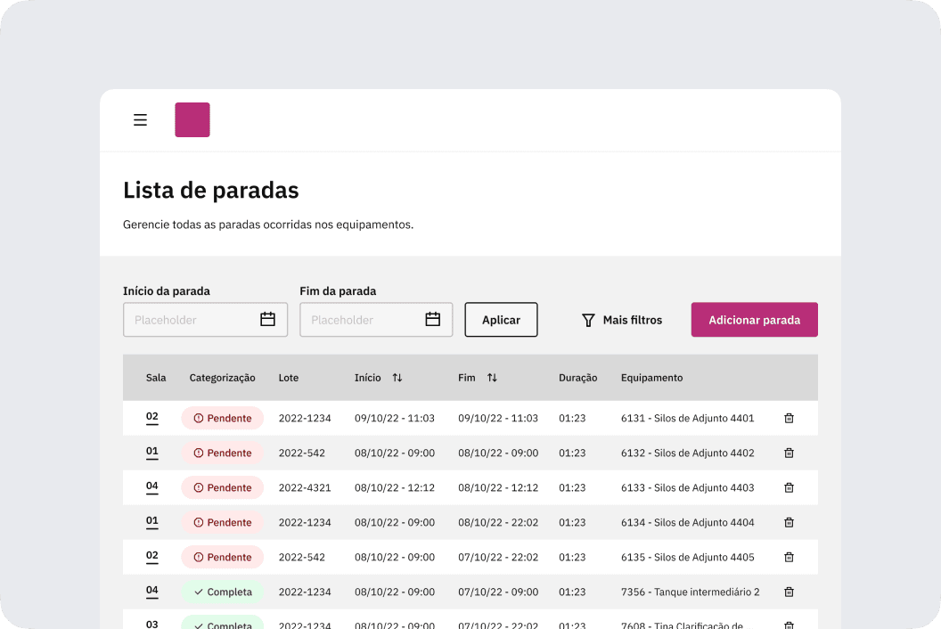Delete row for Silos de Adjunto 4405
The height and width of the screenshot is (629, 941).
pos(790,558)
